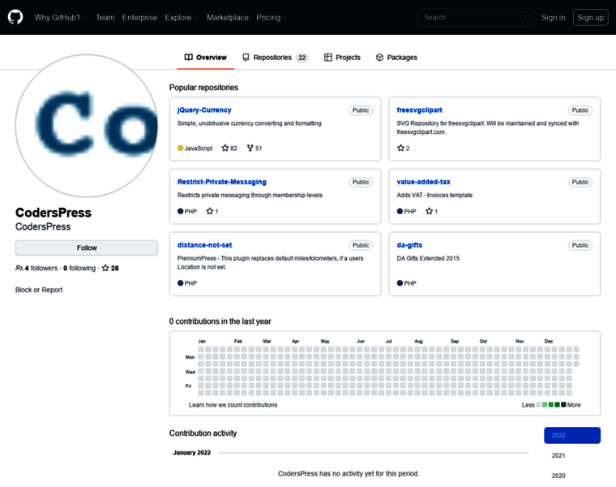Click the star icon on jQuery-Currency
Viewport: 616px width, 487px height.
(225, 148)
